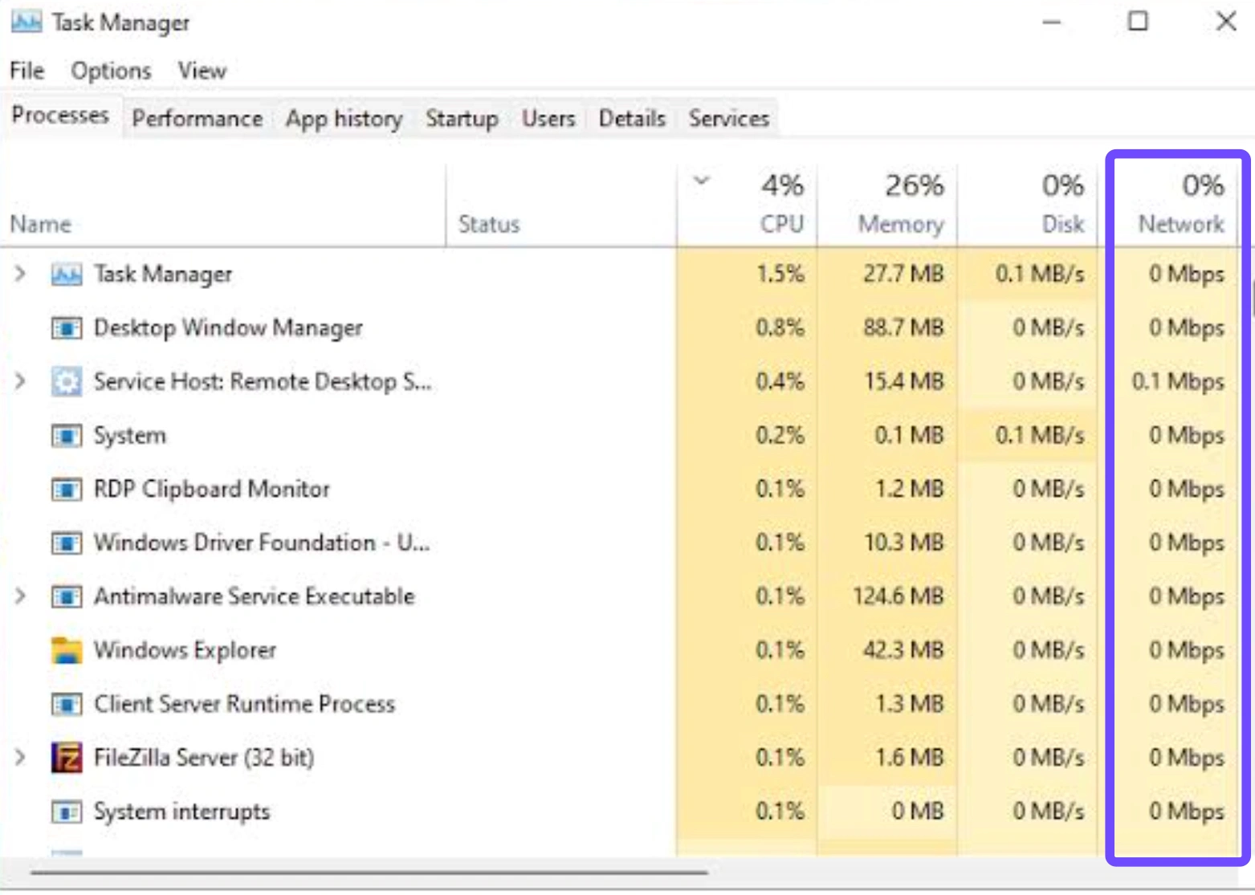
Task: Select the FileZilla Server (32 bit) name
Action: (203, 758)
